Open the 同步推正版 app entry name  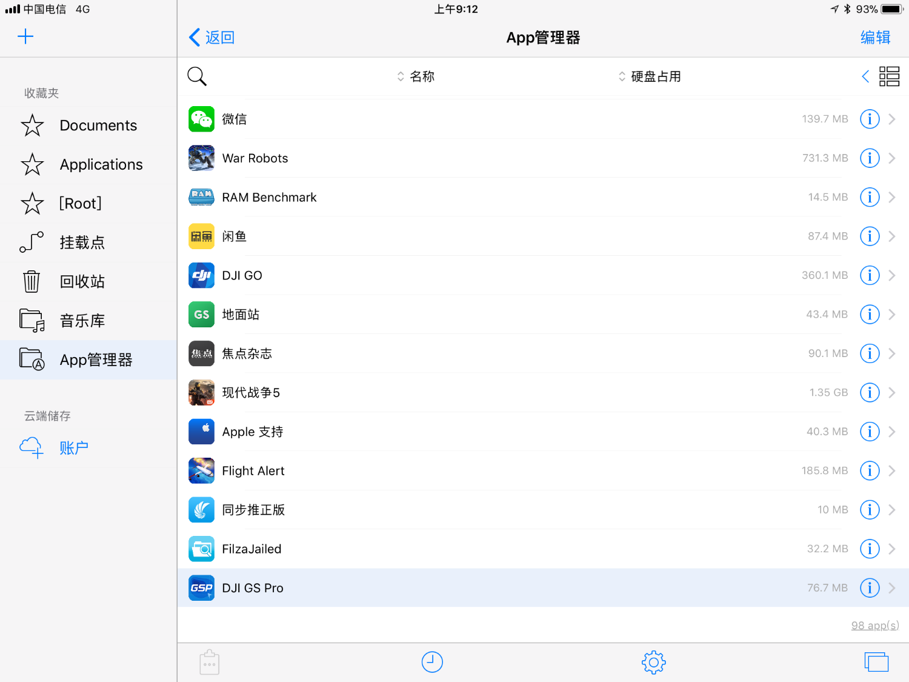click(x=253, y=510)
